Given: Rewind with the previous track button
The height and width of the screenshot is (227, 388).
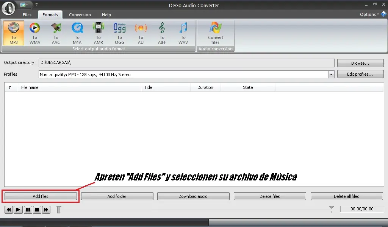Looking at the screenshot, I should click(9, 210).
